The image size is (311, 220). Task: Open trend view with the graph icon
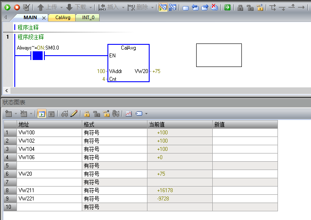pos(129,113)
